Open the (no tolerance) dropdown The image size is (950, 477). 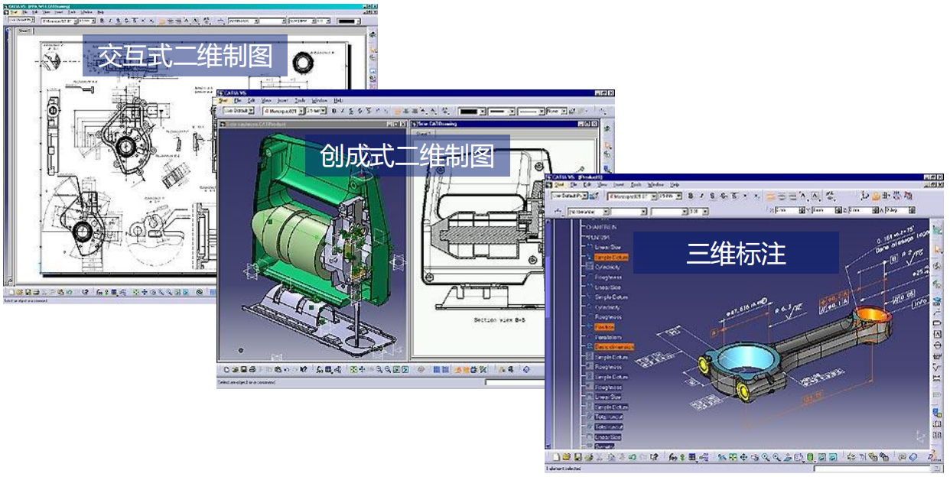click(589, 211)
